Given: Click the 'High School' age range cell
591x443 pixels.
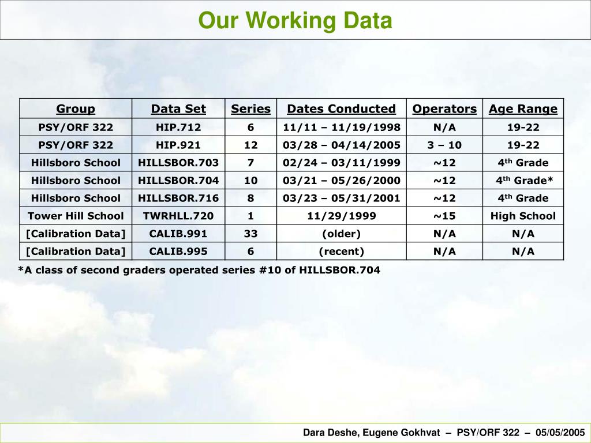Looking at the screenshot, I should pos(523,216).
